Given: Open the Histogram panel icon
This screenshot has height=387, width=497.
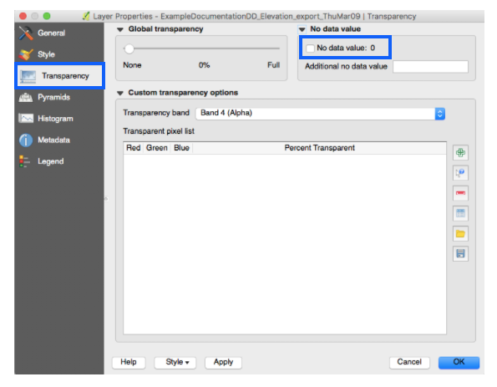Looking at the screenshot, I should pos(26,119).
